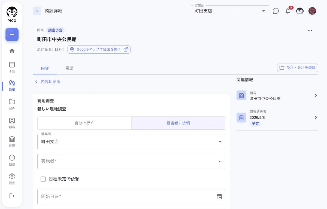327x209 pixels.
Task: Expand the 顧客 町田市中央公民館 row chevron
Action: 316,95
